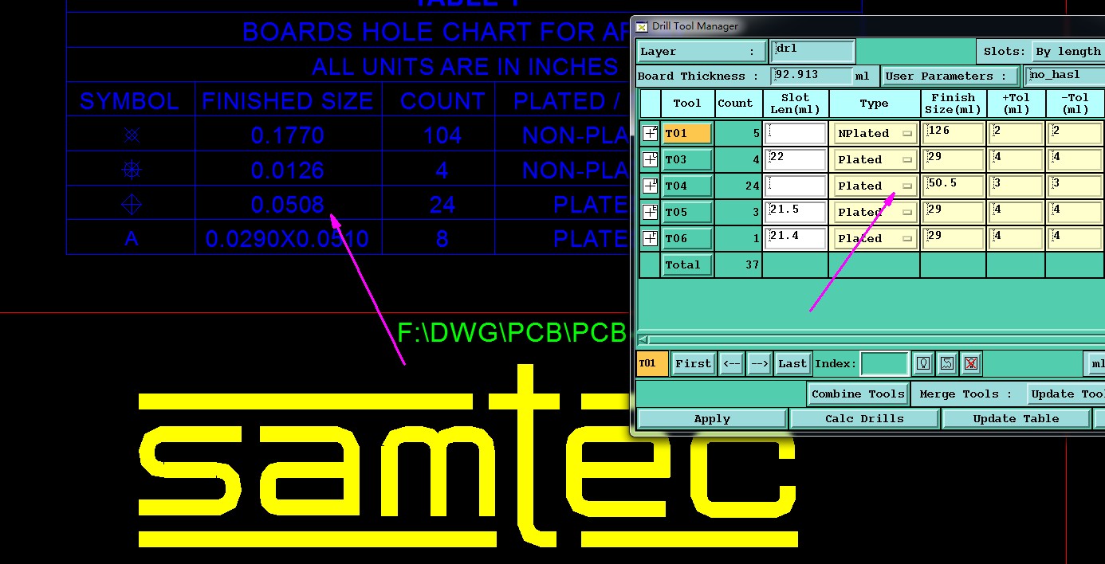Open the T05 Plated type dropdown
The height and width of the screenshot is (564, 1105).
pos(875,212)
